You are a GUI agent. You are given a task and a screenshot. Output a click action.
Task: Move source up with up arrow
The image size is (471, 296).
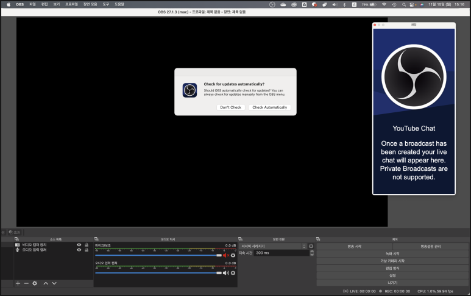pyautogui.click(x=46, y=283)
